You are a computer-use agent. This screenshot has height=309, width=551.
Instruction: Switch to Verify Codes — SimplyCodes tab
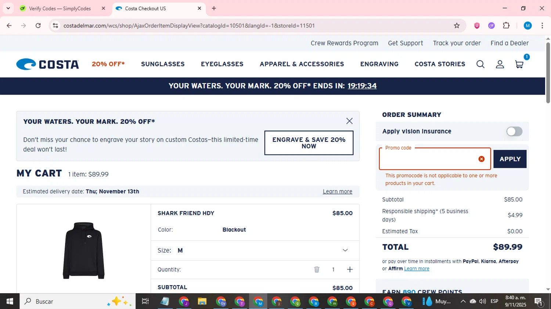click(x=60, y=8)
